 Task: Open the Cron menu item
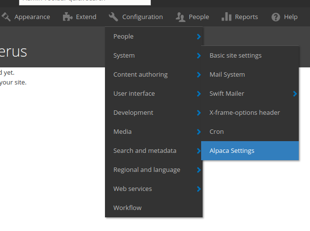click(217, 132)
